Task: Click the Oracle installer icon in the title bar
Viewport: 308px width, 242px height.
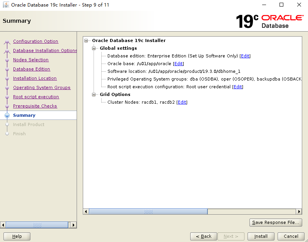Action: [x=5, y=5]
